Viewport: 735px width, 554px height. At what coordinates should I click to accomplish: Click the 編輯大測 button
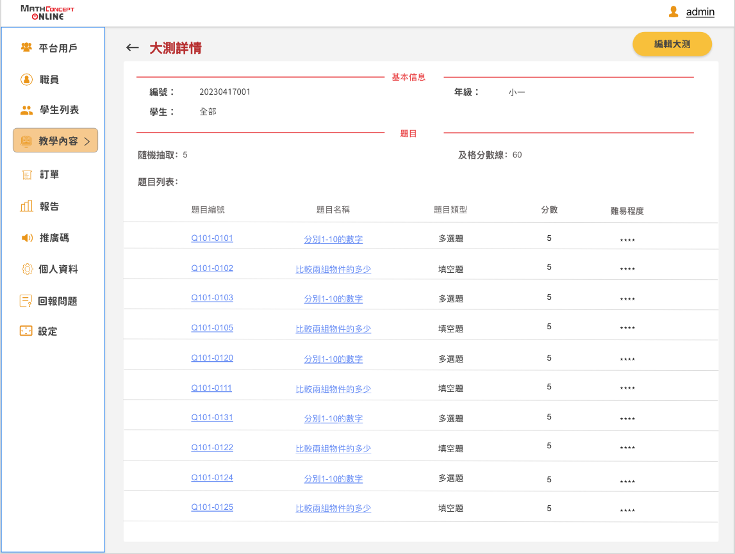[x=672, y=44]
